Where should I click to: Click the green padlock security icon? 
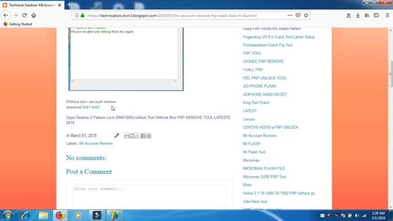82,15
